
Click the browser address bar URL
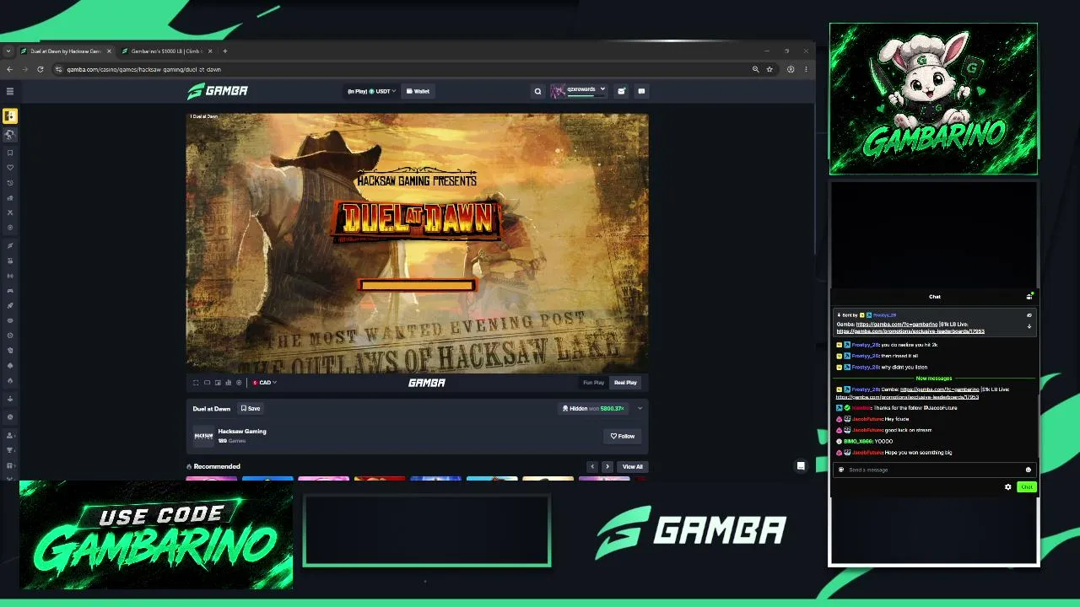click(143, 69)
